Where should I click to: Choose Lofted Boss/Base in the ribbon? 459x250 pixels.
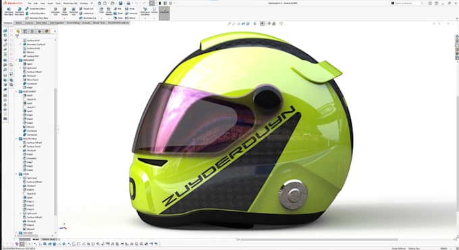[35, 14]
